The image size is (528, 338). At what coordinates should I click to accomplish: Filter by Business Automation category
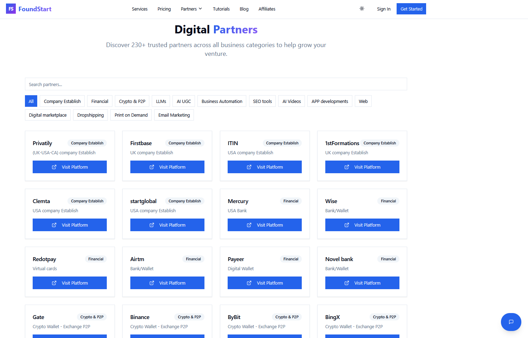[x=222, y=101]
